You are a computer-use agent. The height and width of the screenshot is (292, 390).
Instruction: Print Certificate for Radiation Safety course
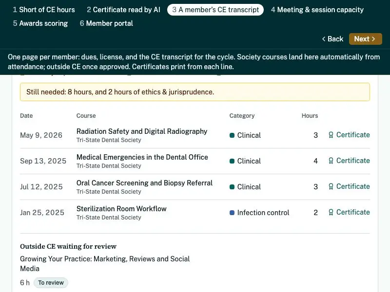click(349, 135)
